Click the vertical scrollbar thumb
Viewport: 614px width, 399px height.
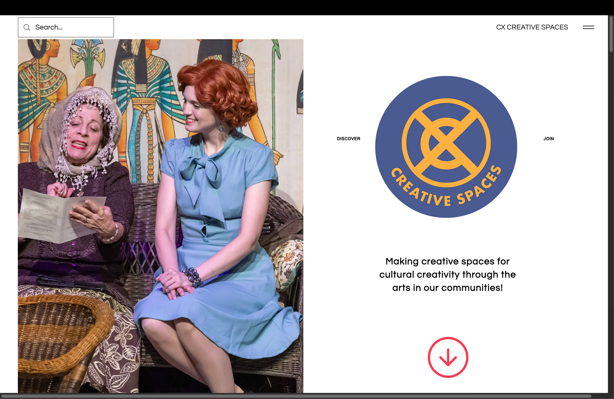pyautogui.click(x=611, y=34)
